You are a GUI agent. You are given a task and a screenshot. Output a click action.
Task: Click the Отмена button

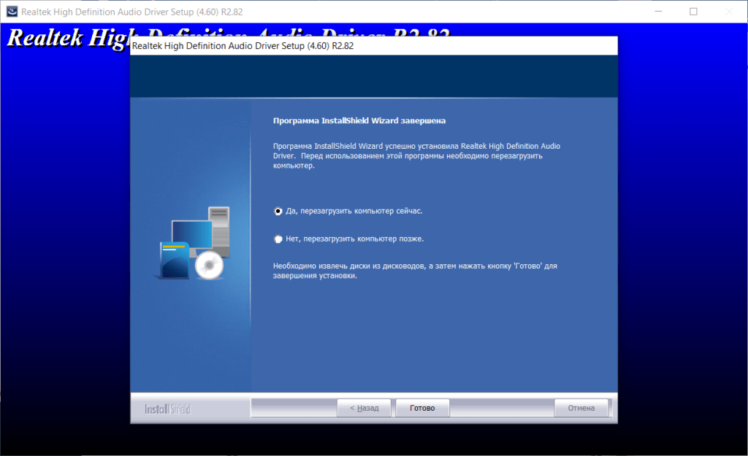pos(581,408)
